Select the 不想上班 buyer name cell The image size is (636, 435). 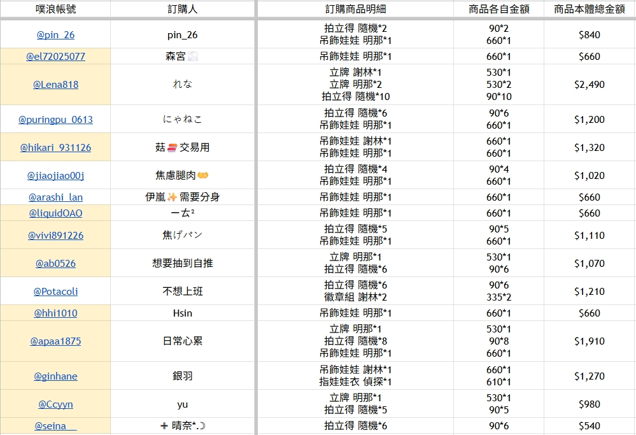(183, 291)
